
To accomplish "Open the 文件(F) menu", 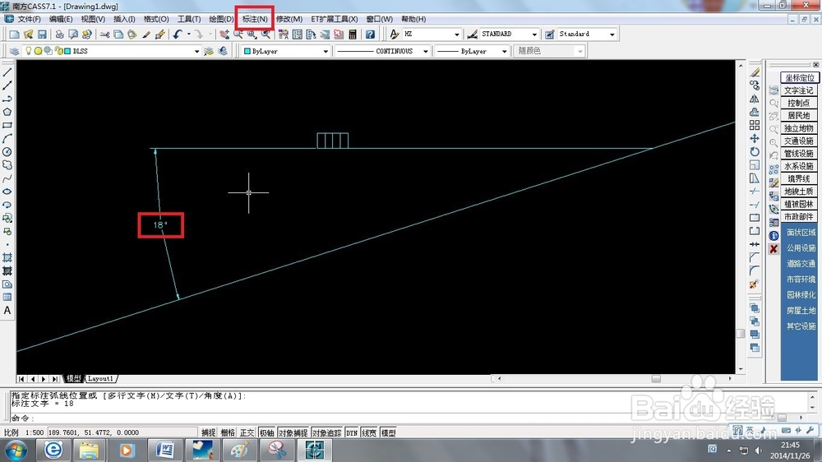I will (x=29, y=19).
